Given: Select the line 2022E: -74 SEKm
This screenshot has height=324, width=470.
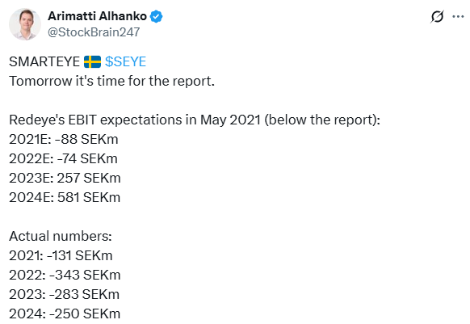Looking at the screenshot, I should [63, 158].
